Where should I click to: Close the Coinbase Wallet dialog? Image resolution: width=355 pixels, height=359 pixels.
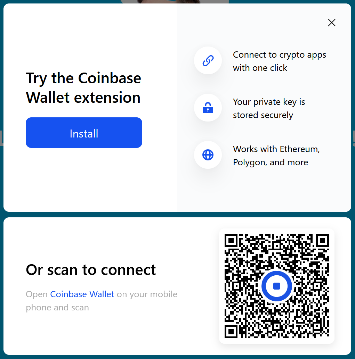[x=332, y=23]
